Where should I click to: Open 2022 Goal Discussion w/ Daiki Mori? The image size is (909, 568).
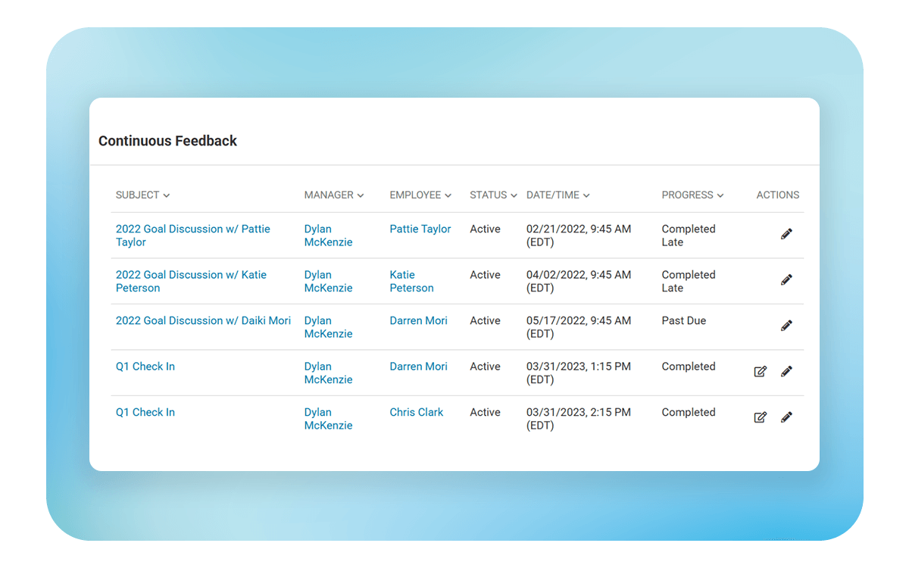(203, 320)
